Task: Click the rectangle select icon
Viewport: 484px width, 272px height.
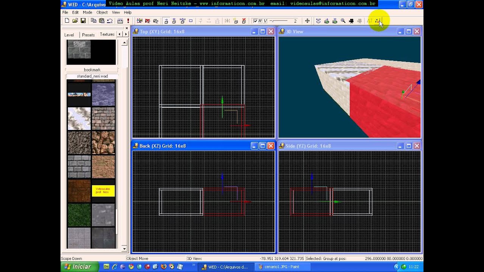Action: pyautogui.click(x=191, y=21)
